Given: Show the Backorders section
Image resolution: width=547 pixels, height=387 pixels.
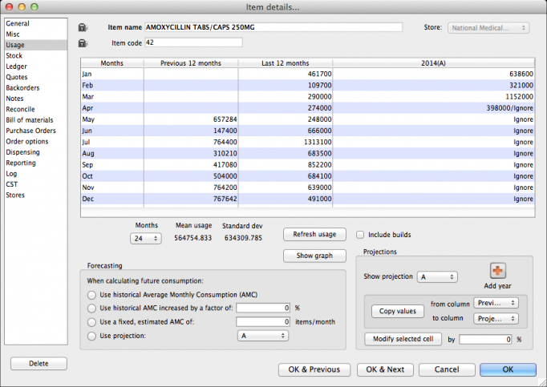Looking at the screenshot, I should click(36, 88).
